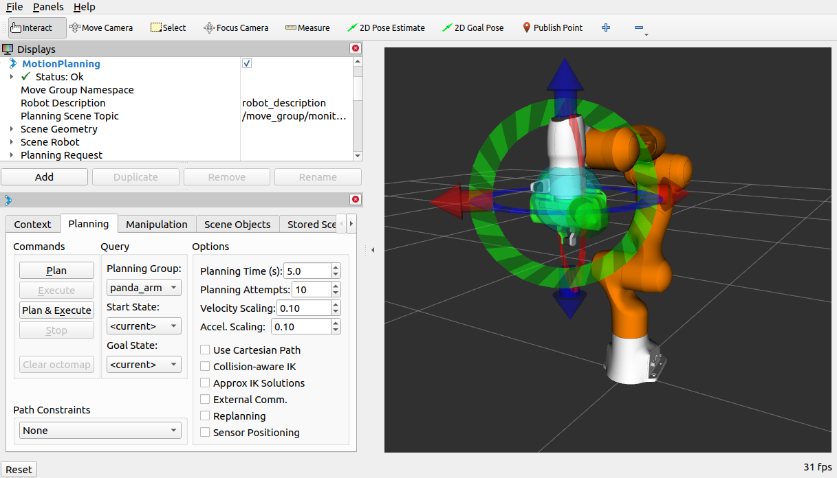Screen dimensions: 837x478
Task: Click Focus Camera in the toolbar
Action: pyautogui.click(x=236, y=27)
